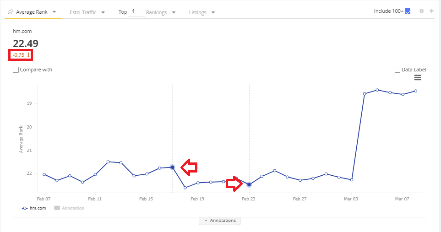The height and width of the screenshot is (232, 441).
Task: Toggle the Annotation legend item
Action: point(69,208)
